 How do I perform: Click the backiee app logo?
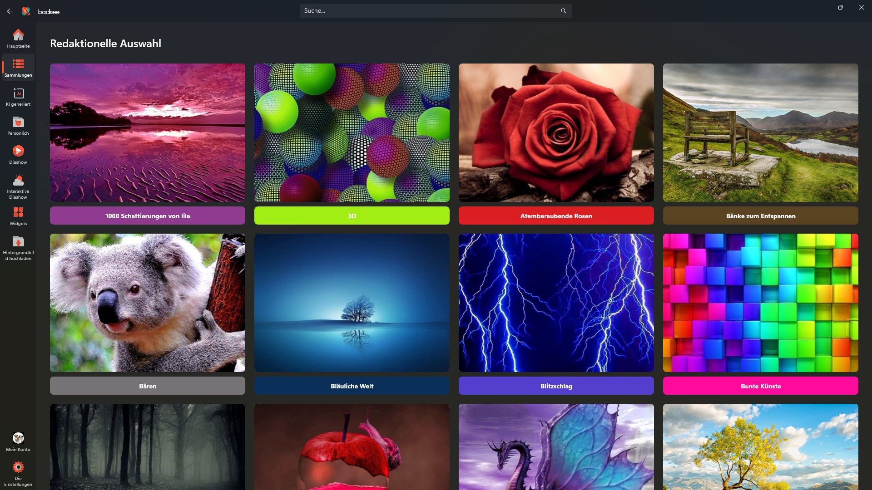[x=26, y=11]
